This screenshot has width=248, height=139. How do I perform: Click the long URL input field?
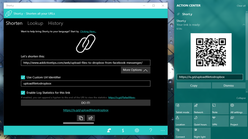coord(86,63)
